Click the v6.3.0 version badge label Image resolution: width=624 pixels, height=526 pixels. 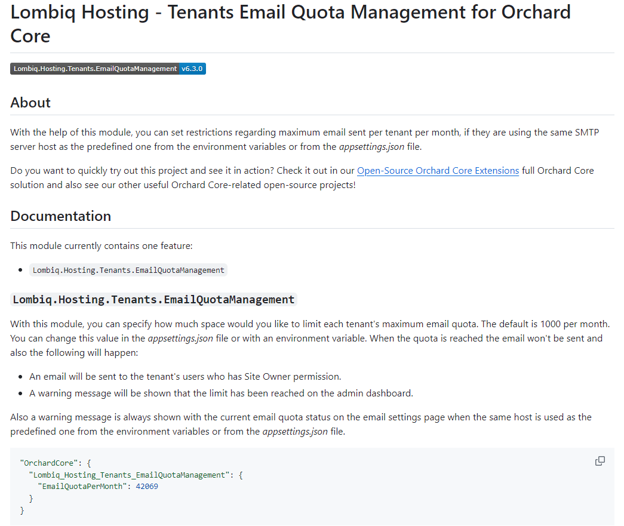(192, 69)
